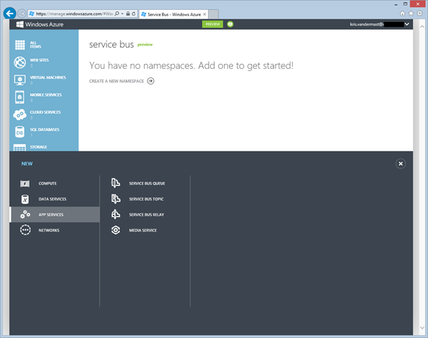Click the WEB SITES sidebar label
Viewport: 428px width, 338px height.
point(39,61)
